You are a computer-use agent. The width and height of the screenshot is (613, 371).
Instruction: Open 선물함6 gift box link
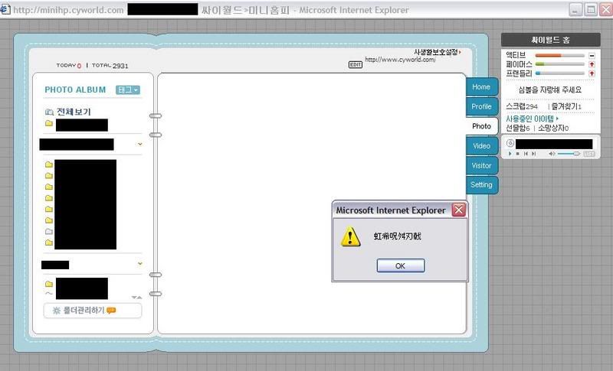tap(518, 128)
